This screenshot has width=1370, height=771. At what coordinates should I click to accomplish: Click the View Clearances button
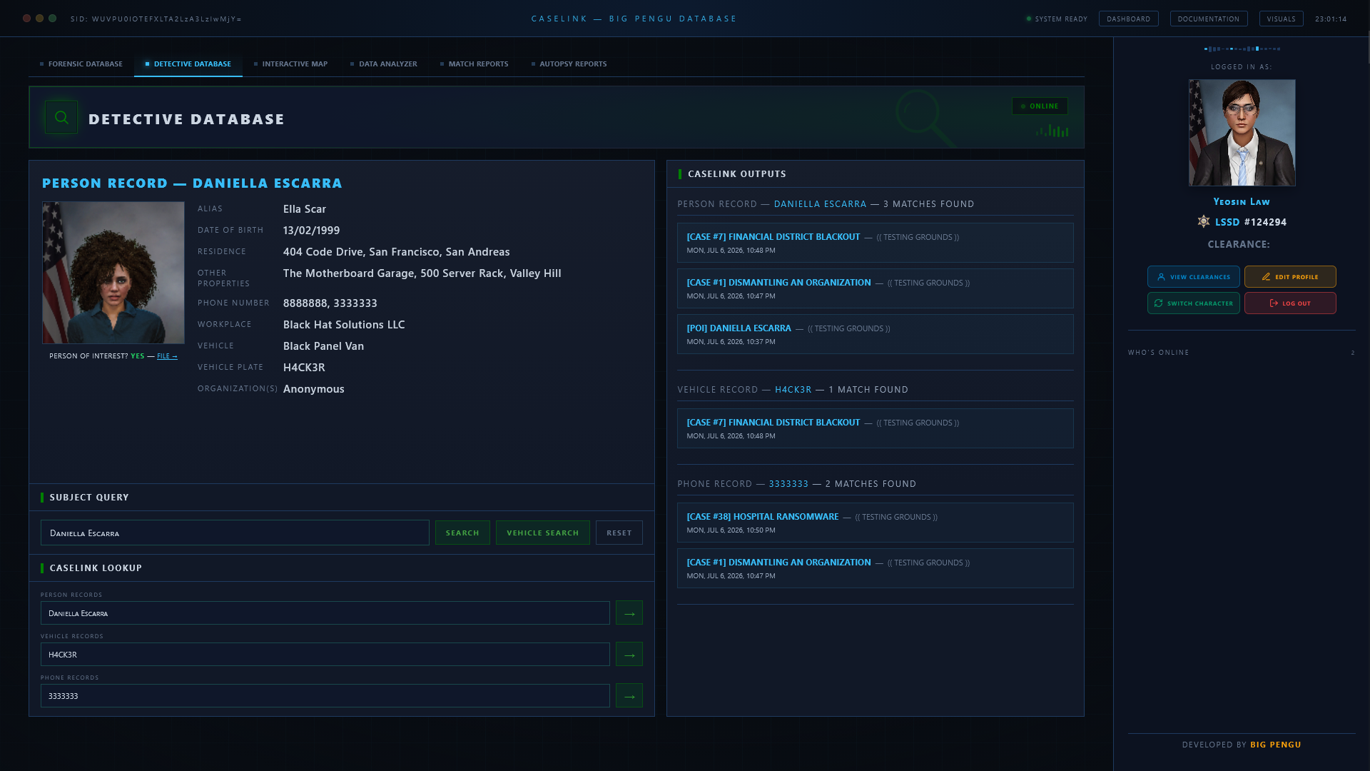pyautogui.click(x=1194, y=277)
